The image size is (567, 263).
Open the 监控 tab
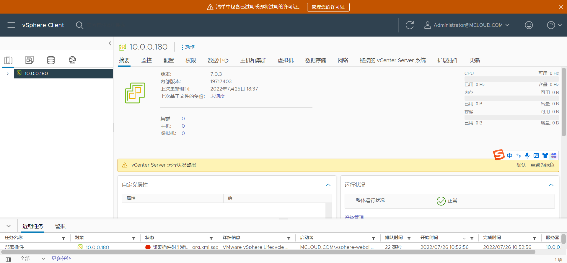(146, 60)
